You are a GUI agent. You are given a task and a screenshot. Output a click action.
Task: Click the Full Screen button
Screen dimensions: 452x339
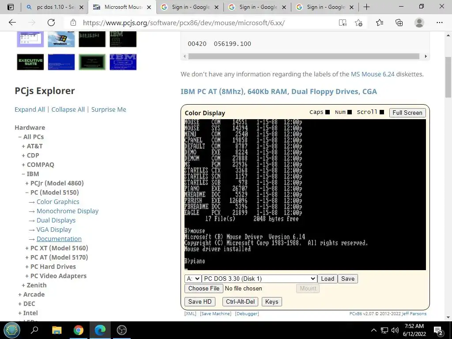[x=407, y=113]
